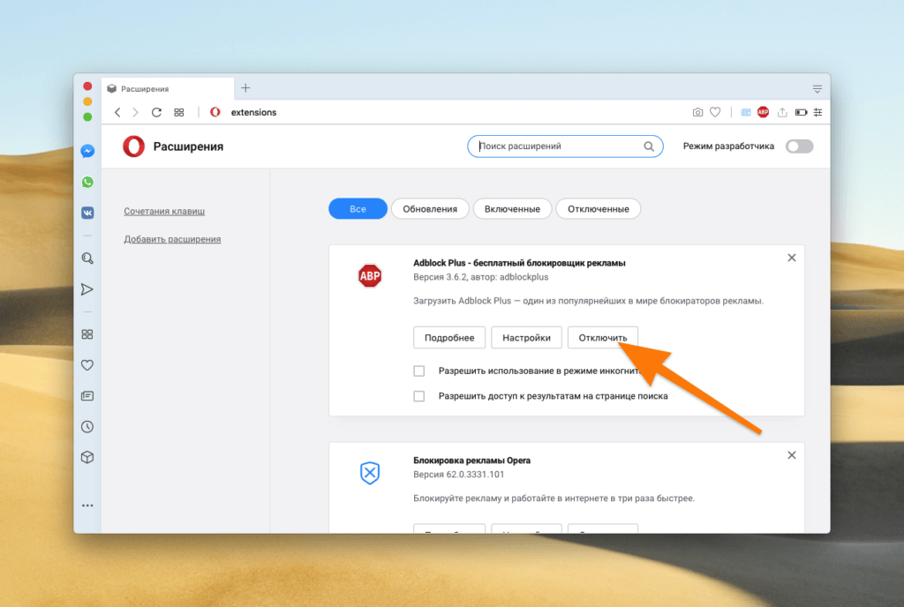Open new tab with plus button
Image resolution: width=904 pixels, height=607 pixels.
[x=245, y=88]
